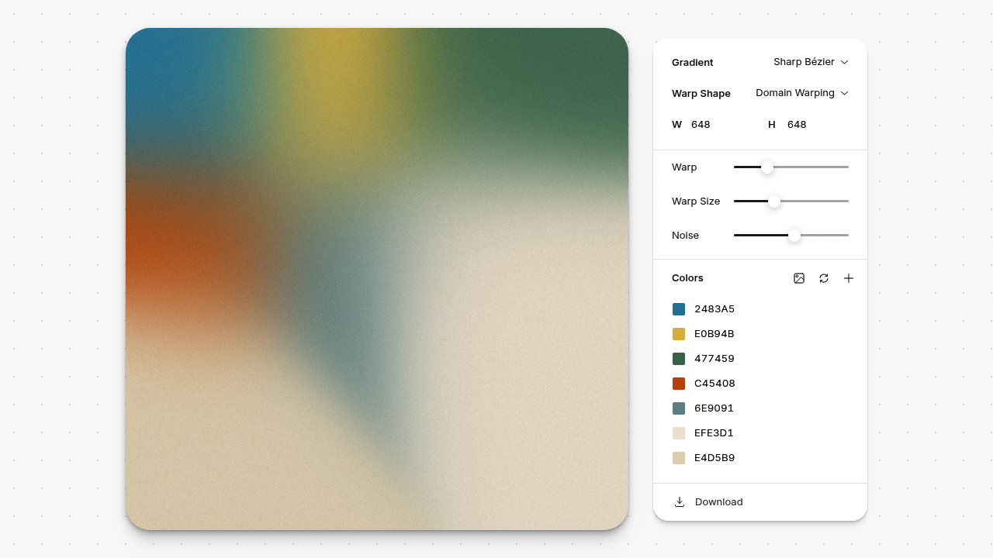Image resolution: width=993 pixels, height=558 pixels.
Task: Select the yellow E0B94B color swatch
Action: 679,334
